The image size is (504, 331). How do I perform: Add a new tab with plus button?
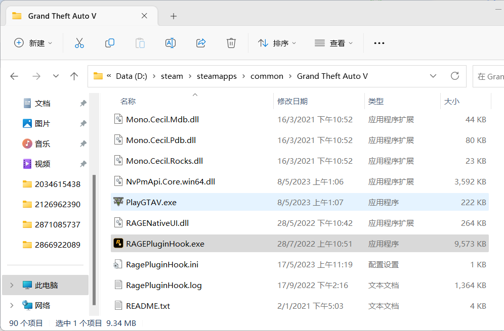pyautogui.click(x=173, y=16)
